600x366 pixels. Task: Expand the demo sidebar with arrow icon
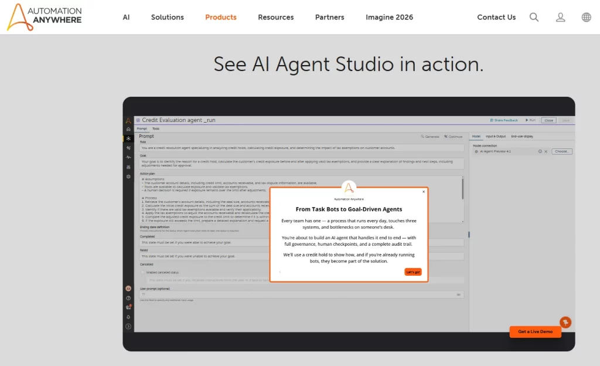(128, 327)
